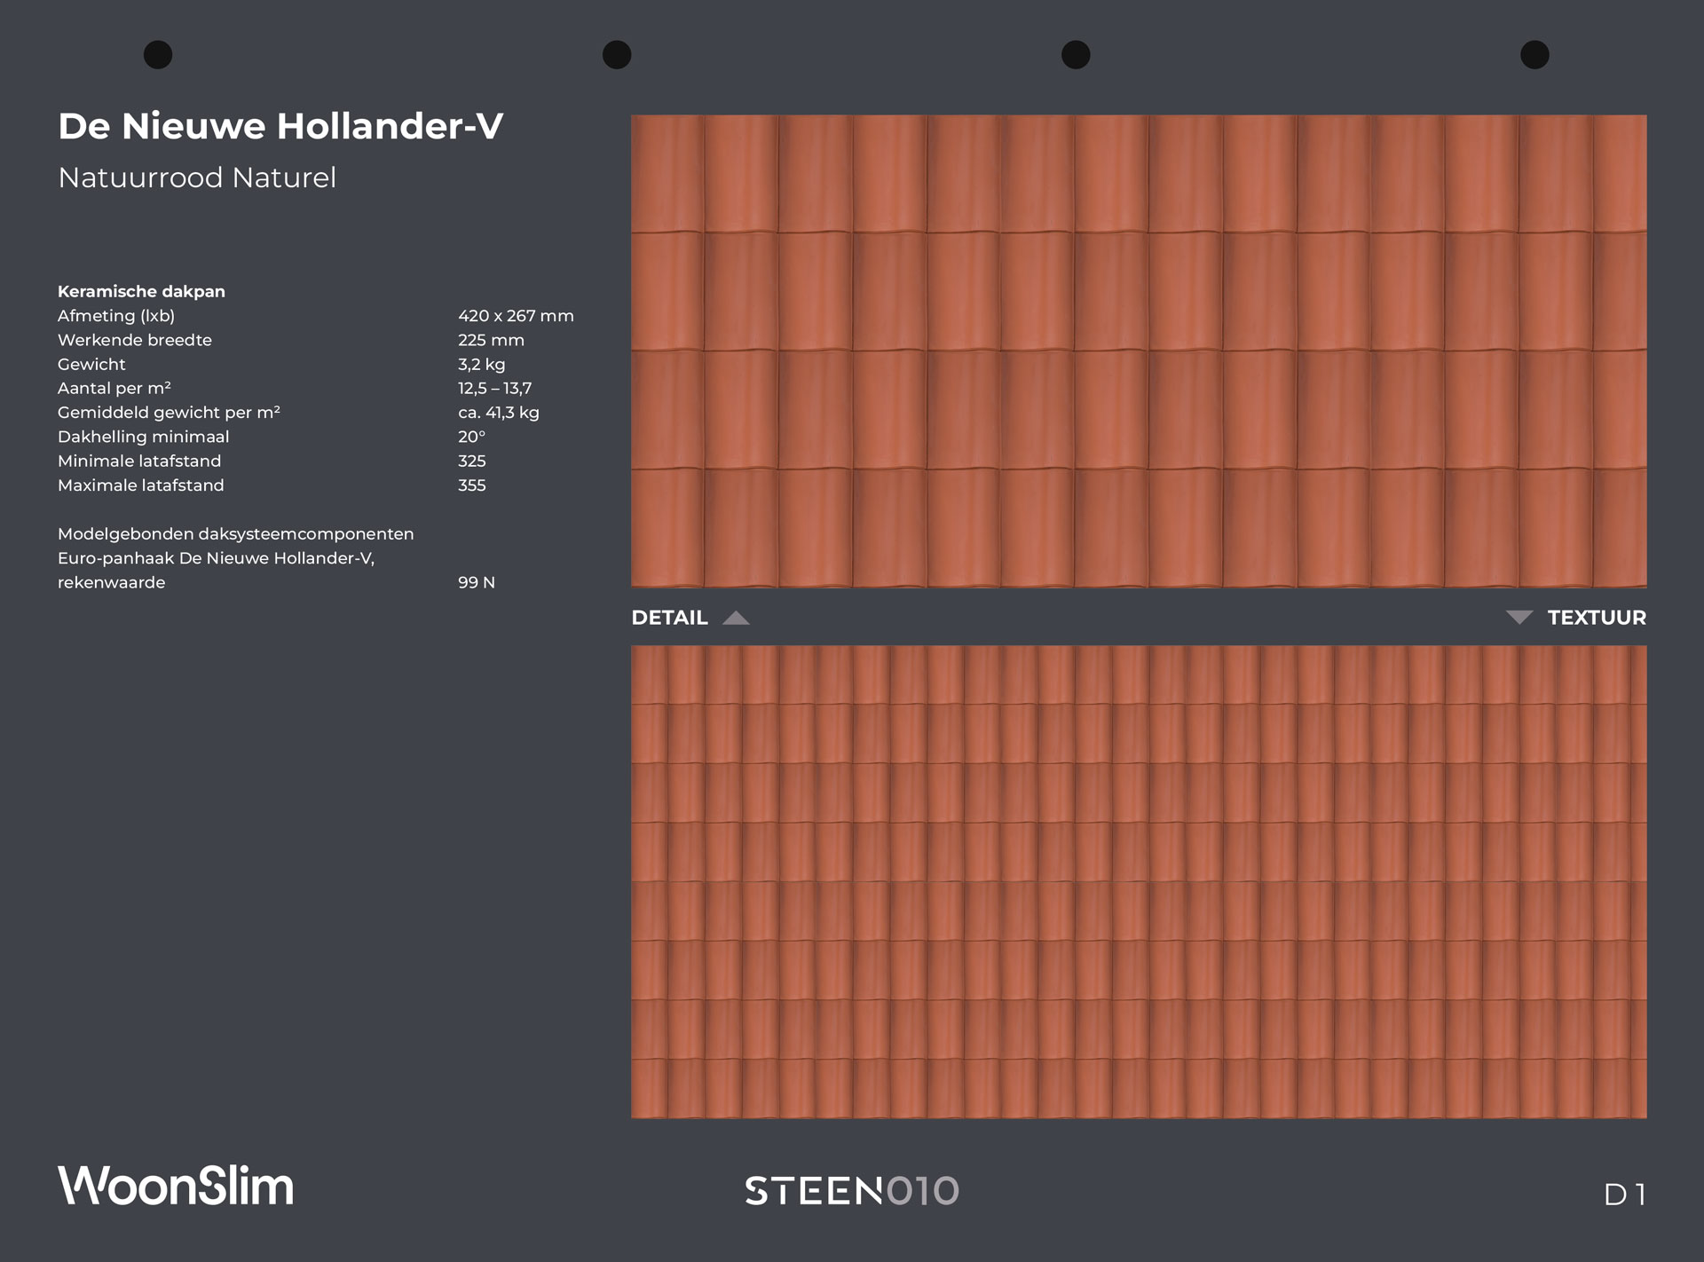Viewport: 1704px width, 1262px height.
Task: Click the Gewicht label
Action: click(91, 364)
